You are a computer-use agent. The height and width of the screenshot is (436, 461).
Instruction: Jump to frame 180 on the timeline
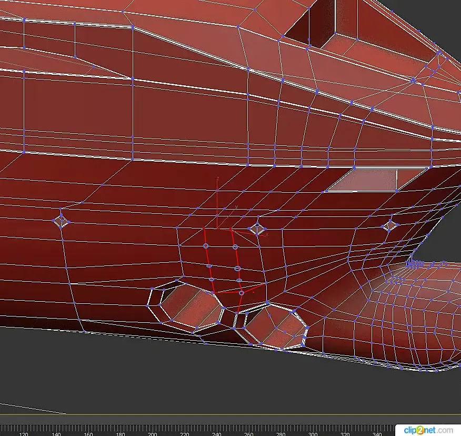pos(120,434)
